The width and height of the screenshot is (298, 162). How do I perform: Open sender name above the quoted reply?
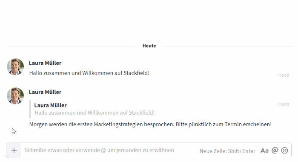point(45,92)
